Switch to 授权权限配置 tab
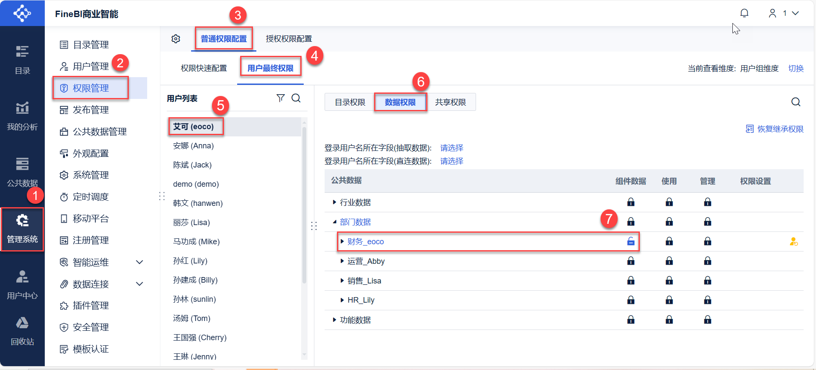 click(x=289, y=39)
